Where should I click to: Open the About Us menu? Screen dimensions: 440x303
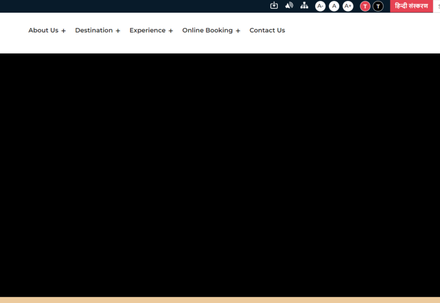pyautogui.click(x=43, y=30)
